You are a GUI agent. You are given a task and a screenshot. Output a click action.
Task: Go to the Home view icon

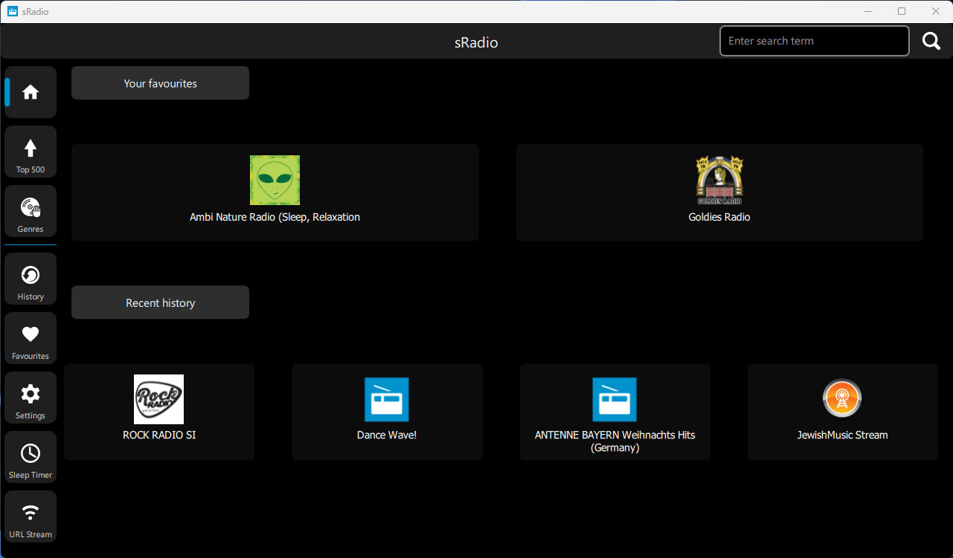31,92
